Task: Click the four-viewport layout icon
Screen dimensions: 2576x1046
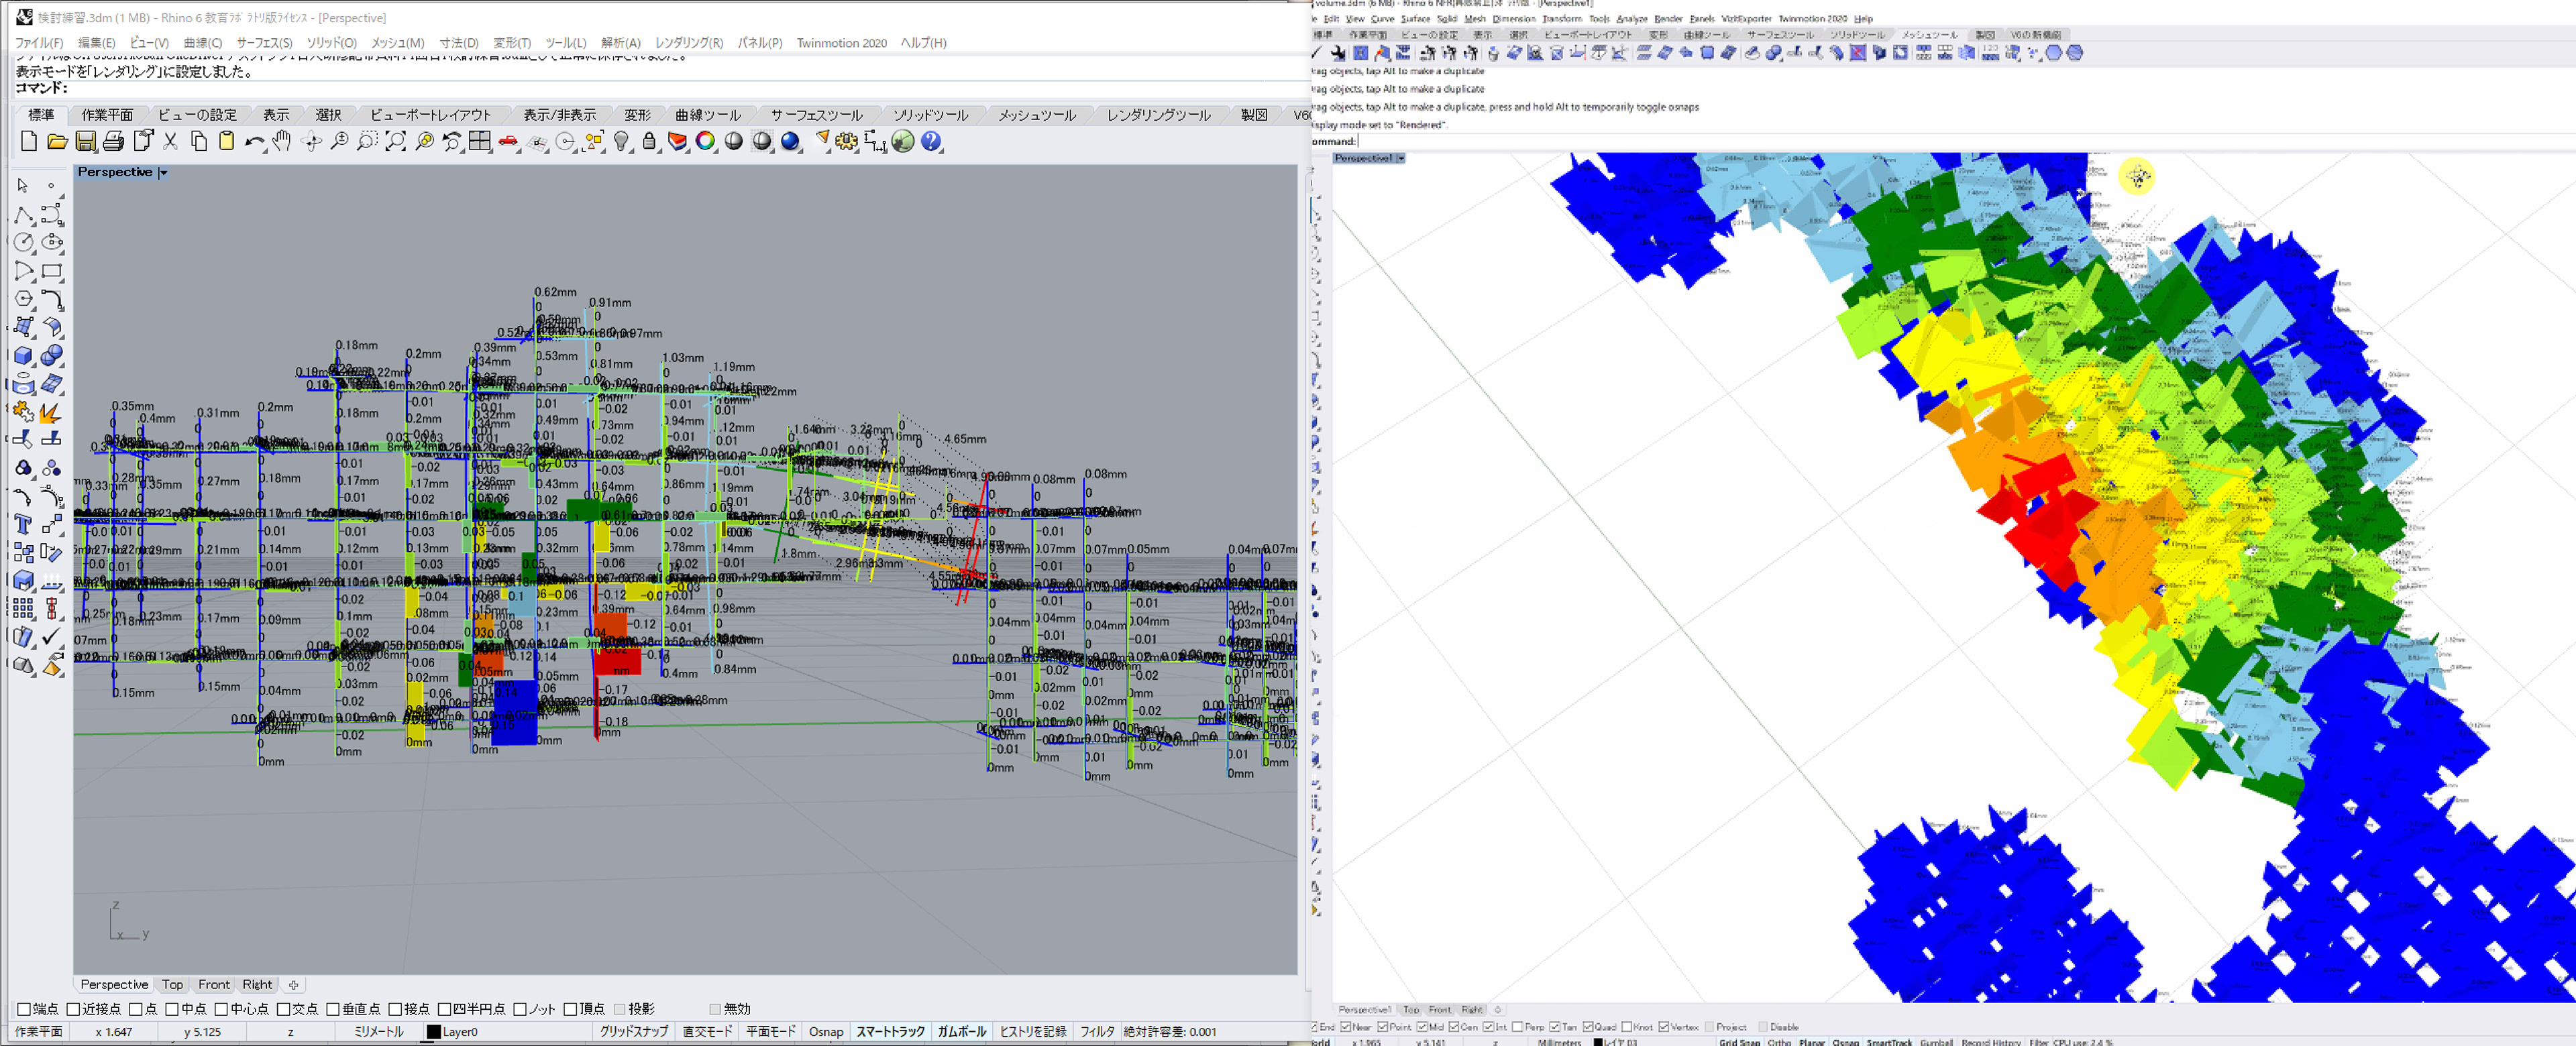Action: click(x=481, y=142)
